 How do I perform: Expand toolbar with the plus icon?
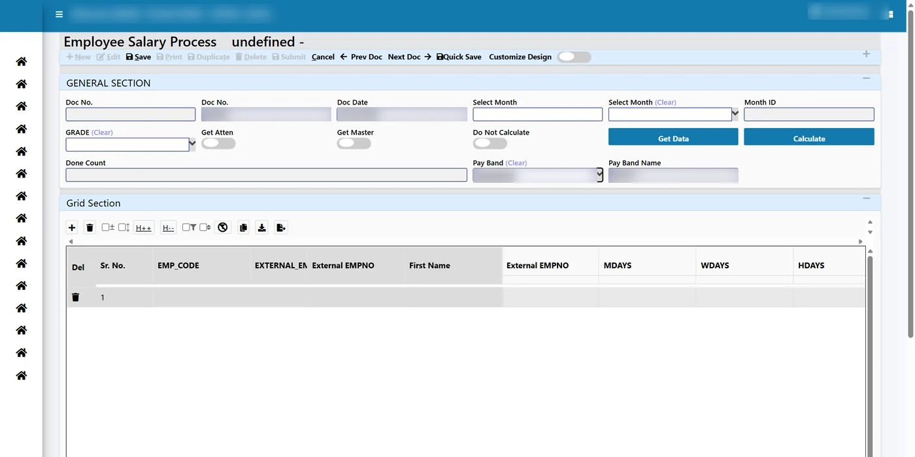pyautogui.click(x=866, y=54)
